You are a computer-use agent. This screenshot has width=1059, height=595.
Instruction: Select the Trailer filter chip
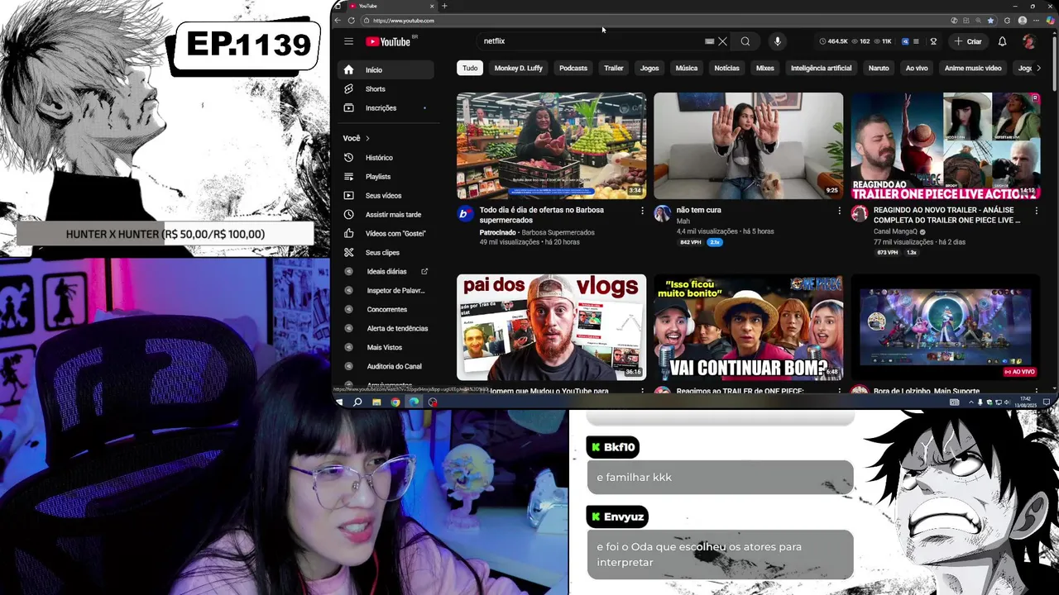614,69
